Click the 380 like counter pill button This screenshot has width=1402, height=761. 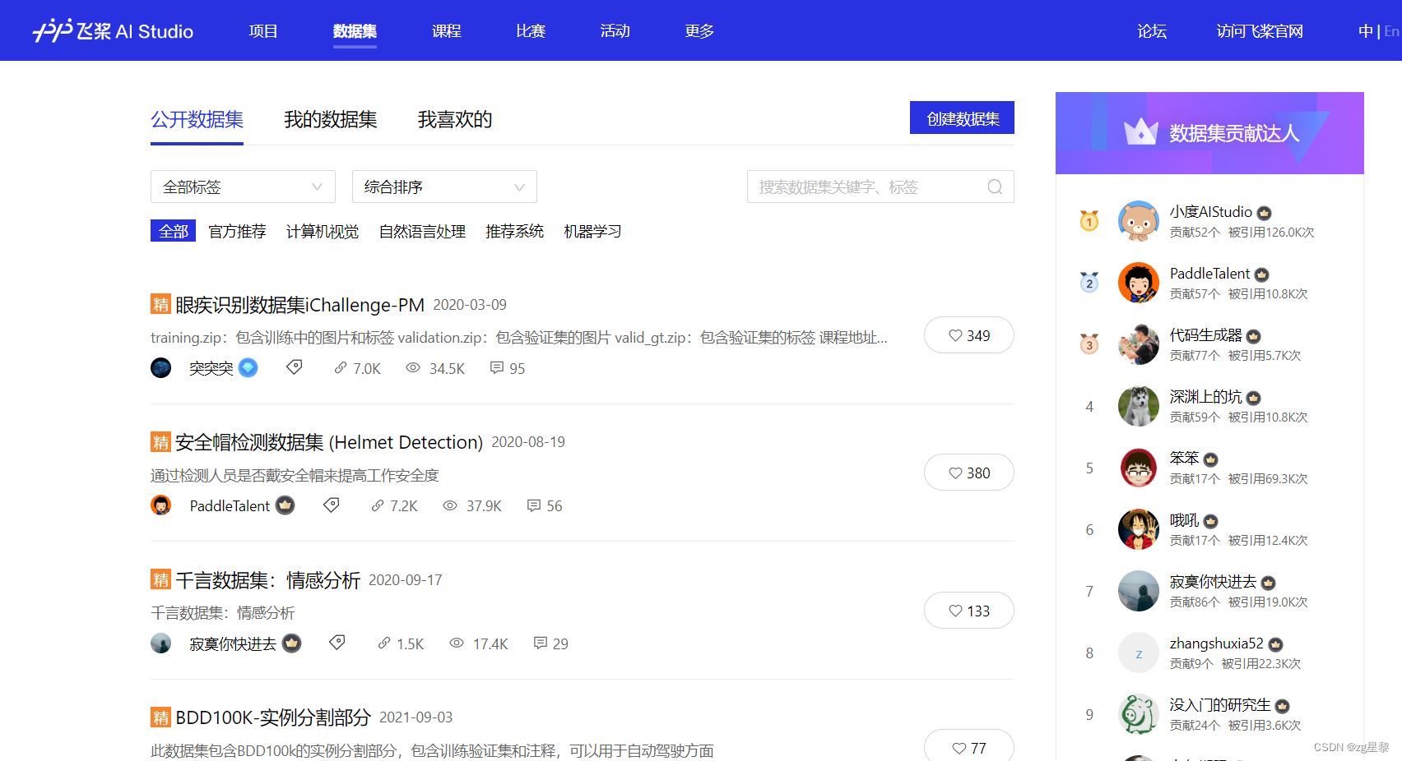[968, 472]
